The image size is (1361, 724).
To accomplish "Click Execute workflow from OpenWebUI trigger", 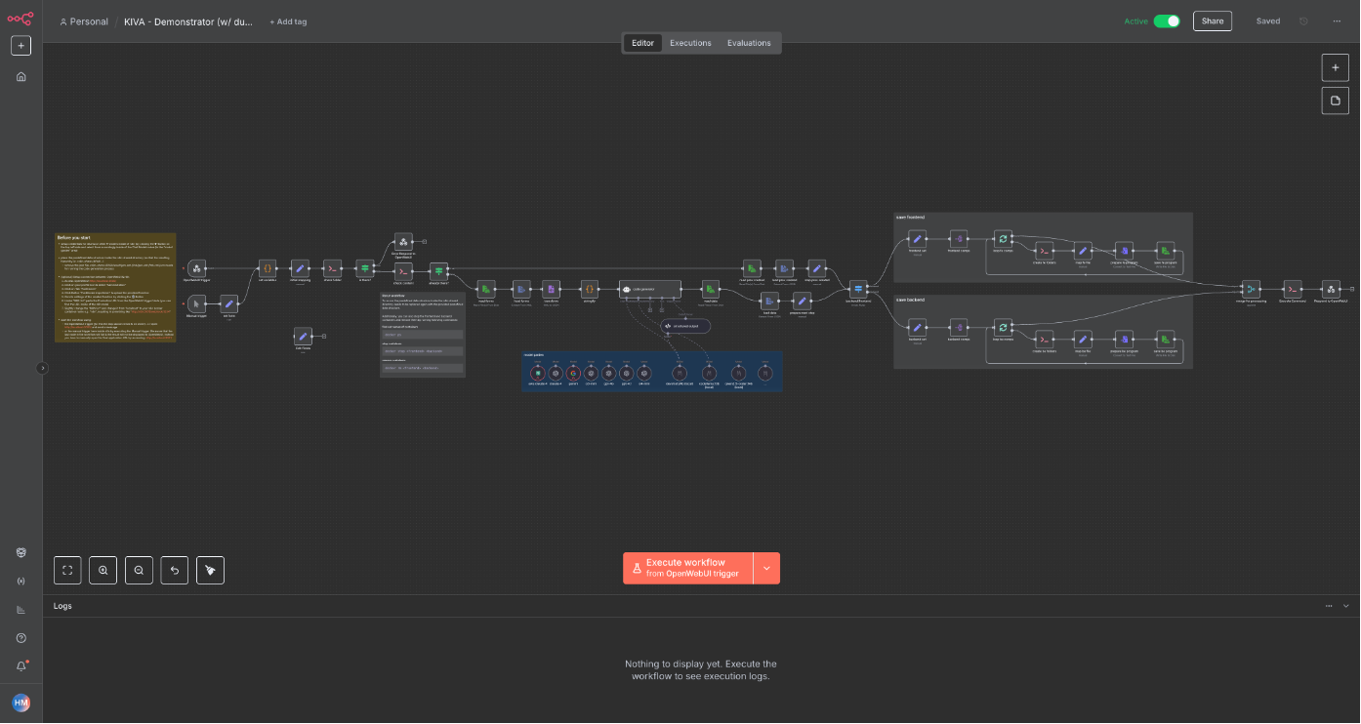I will tap(688, 568).
